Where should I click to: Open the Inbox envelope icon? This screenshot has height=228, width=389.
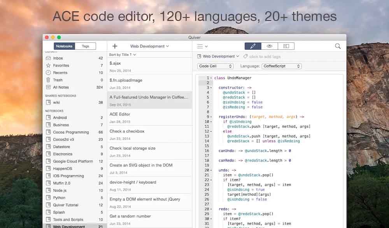[x=48, y=58]
